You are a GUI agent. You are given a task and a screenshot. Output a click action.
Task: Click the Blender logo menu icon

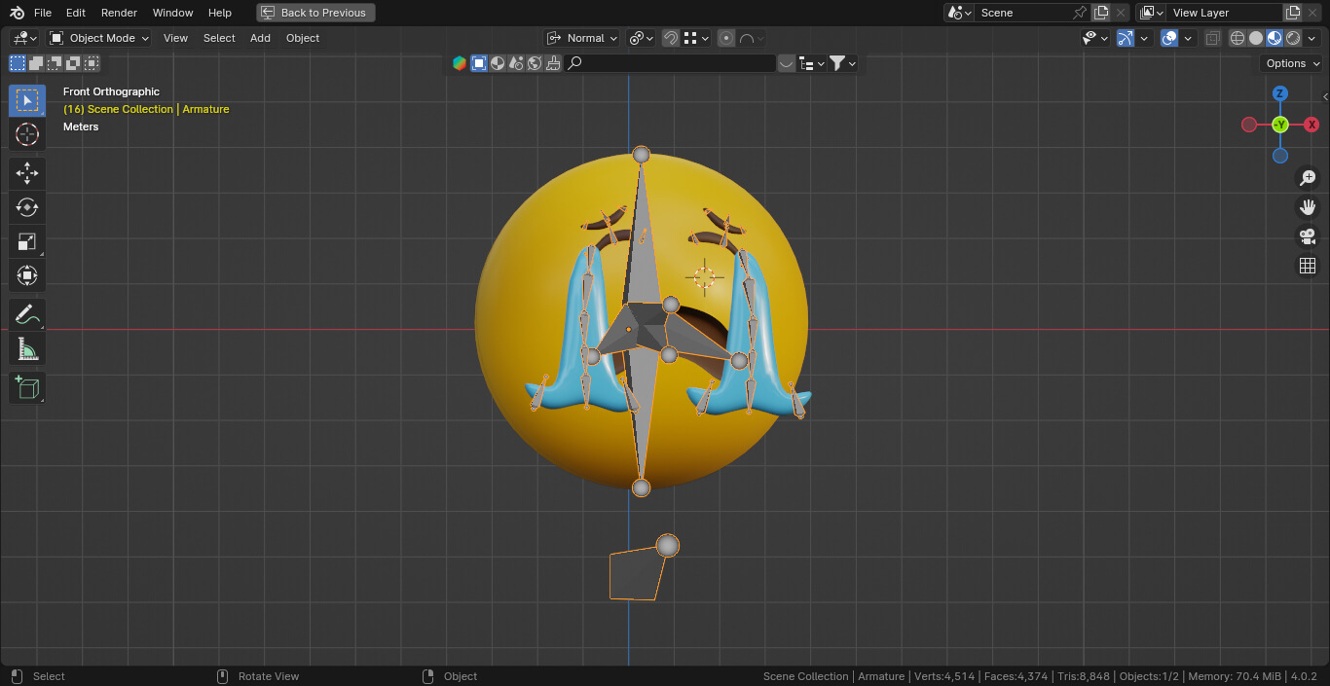coord(17,13)
